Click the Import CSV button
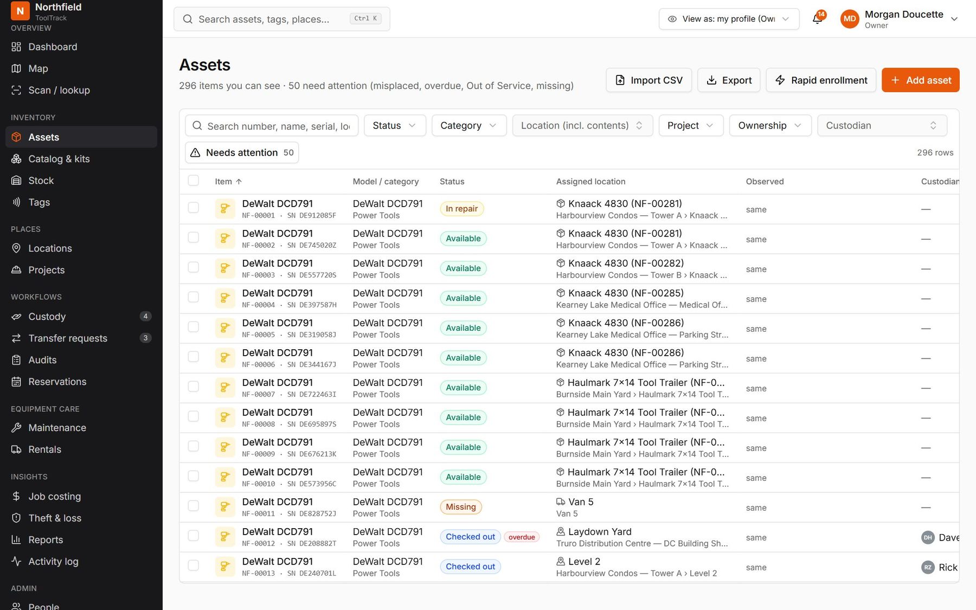 click(x=648, y=80)
